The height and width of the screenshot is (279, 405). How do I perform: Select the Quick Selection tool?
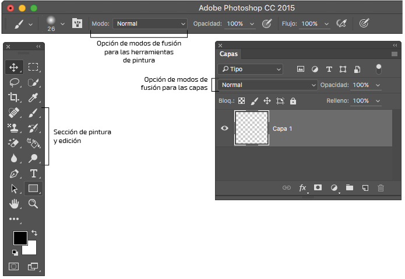coord(33,82)
